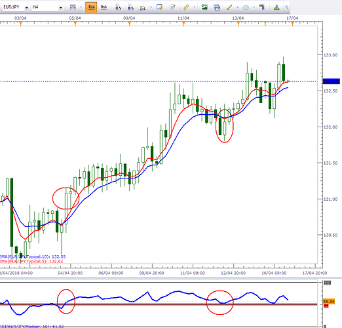Select the ruler measure tool

[186, 7]
